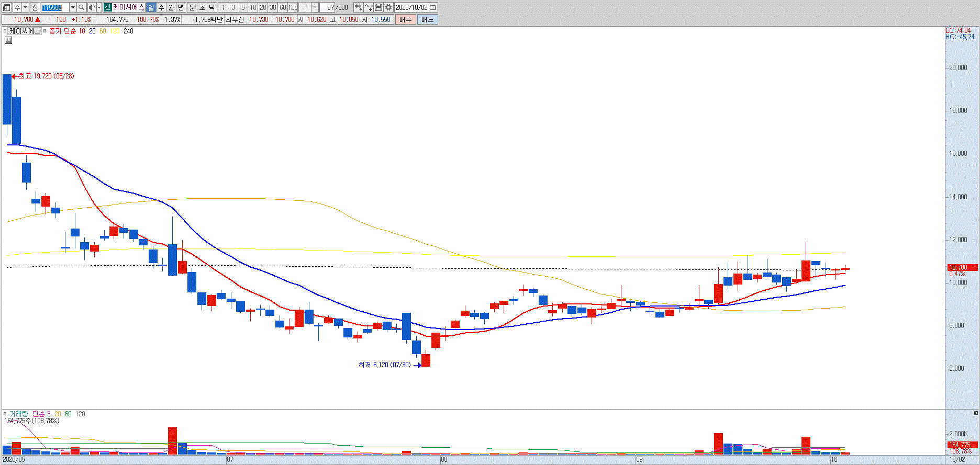Select the weekly 주 period
The image size is (980, 465).
pos(161,7)
